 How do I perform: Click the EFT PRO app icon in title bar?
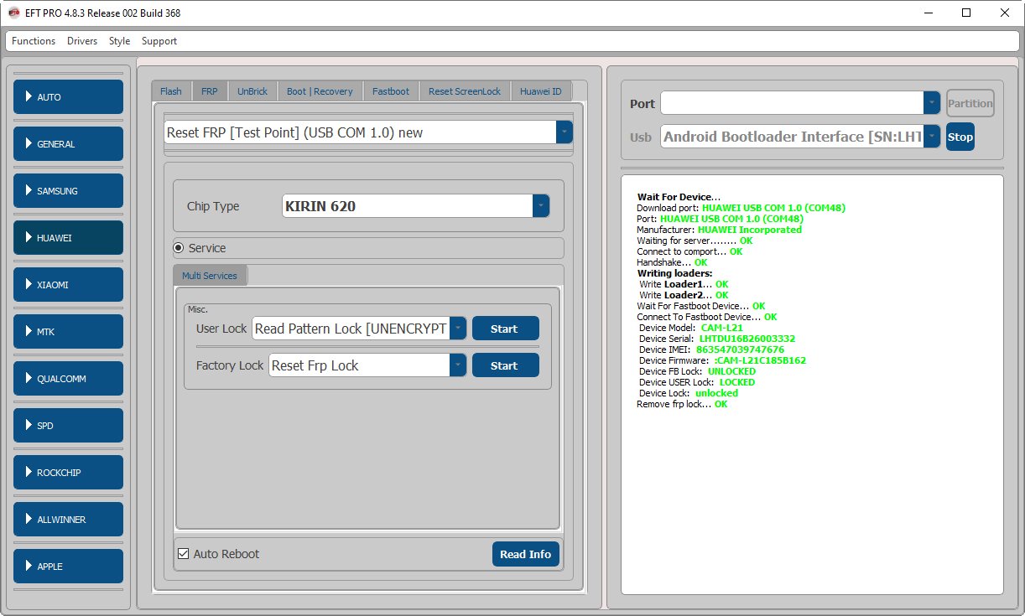point(13,13)
